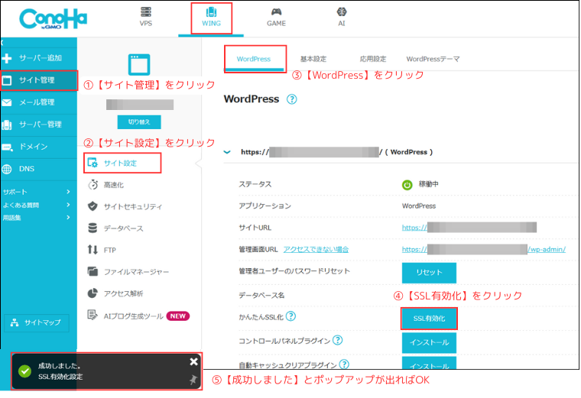Image resolution: width=581 pixels, height=398 pixels.
Task: Open アクセス解析
Action: (x=115, y=293)
